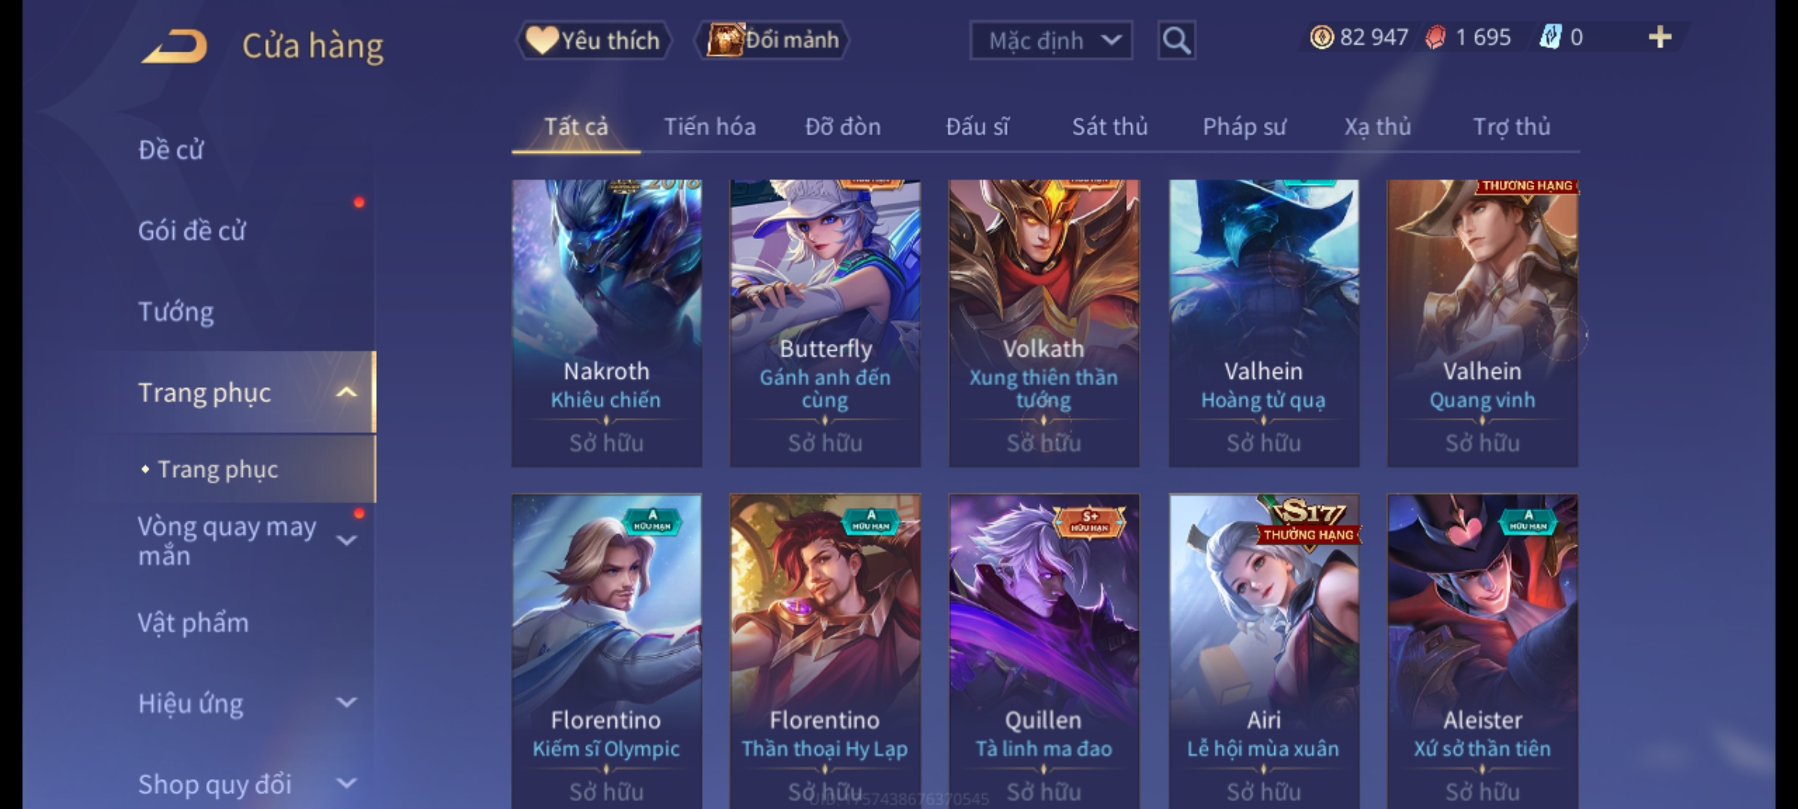The width and height of the screenshot is (1798, 809).
Task: Open Đổi mảnh fragment exchange chest
Action: 772,40
